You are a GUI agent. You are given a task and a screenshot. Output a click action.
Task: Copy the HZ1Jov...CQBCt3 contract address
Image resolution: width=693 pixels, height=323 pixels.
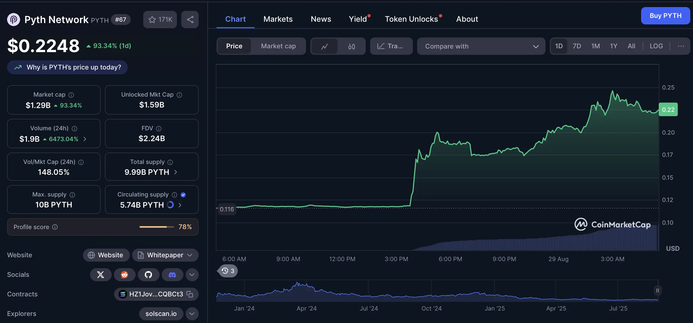click(190, 294)
